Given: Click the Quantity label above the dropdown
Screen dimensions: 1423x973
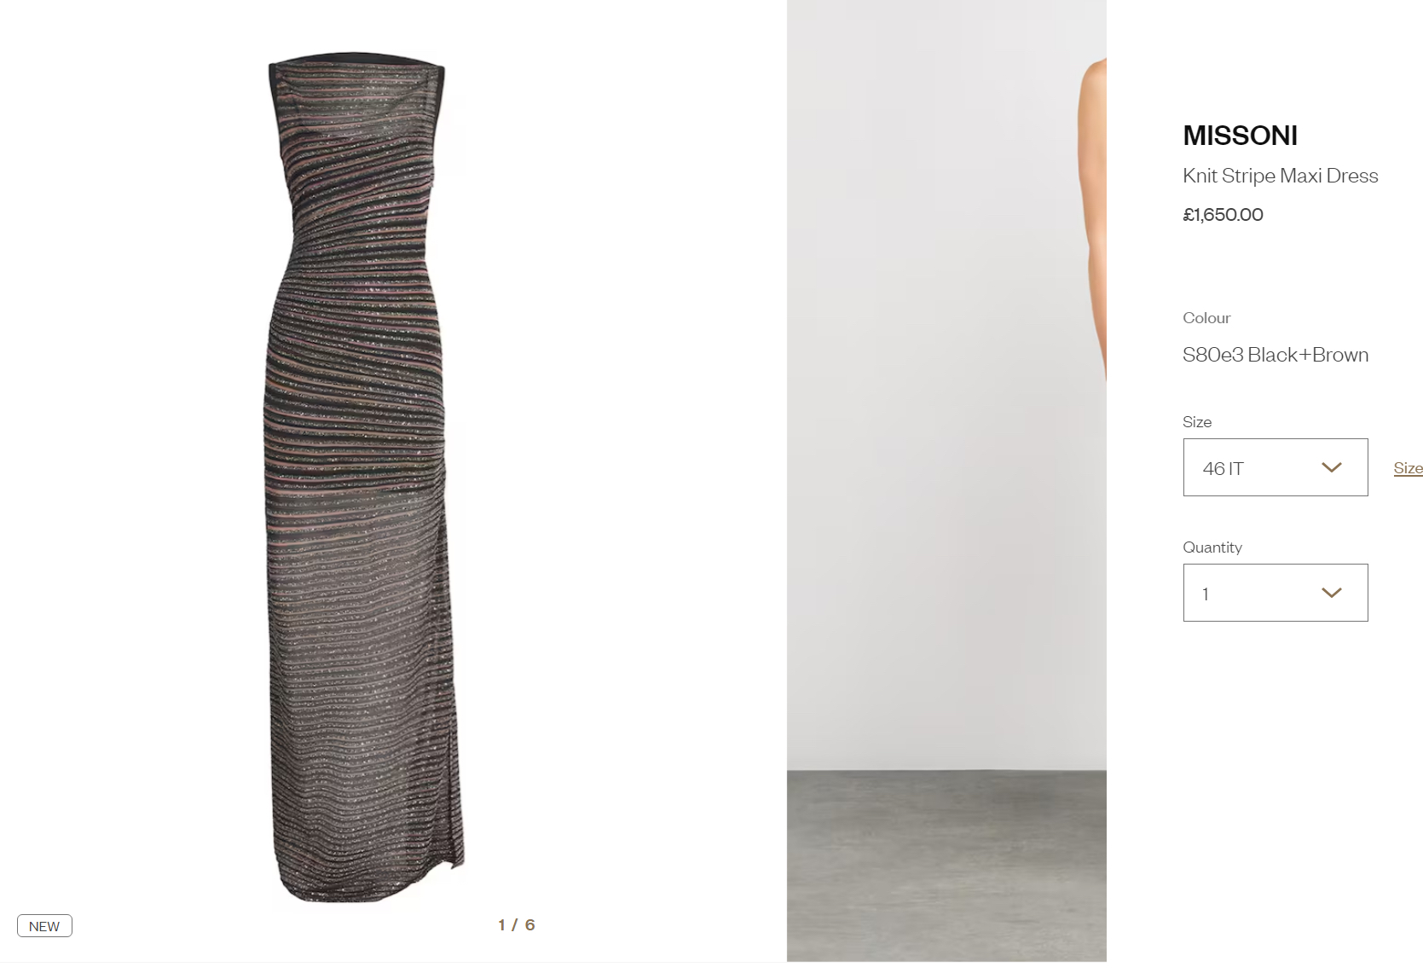Looking at the screenshot, I should (x=1212, y=547).
